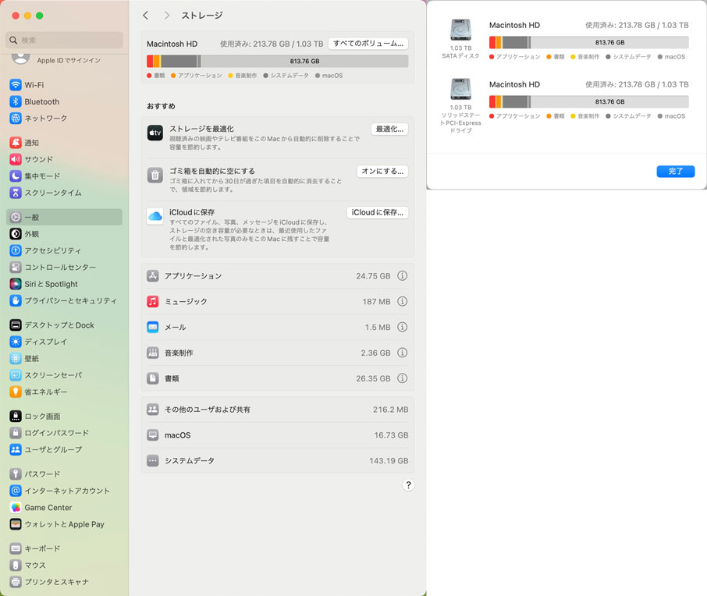Click the macOS 16.73 GB row
The height and width of the screenshot is (596, 707).
[x=277, y=435]
